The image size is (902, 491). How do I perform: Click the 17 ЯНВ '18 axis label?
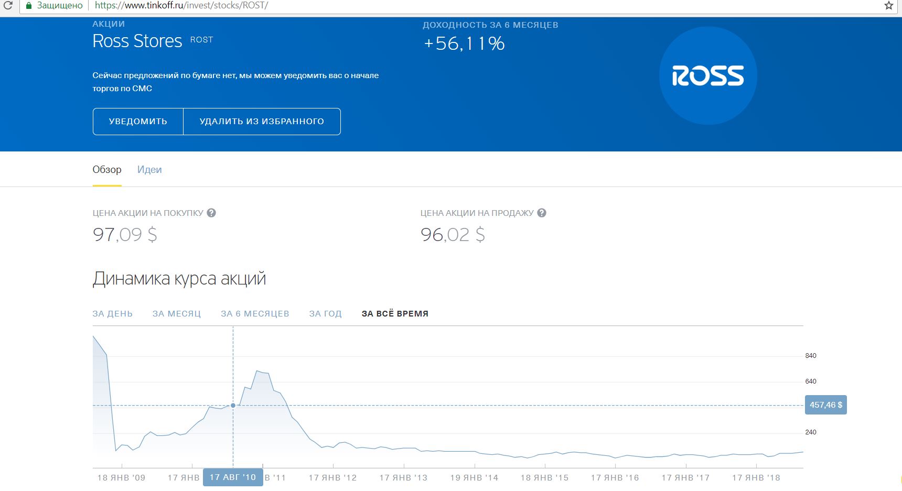[x=756, y=478]
